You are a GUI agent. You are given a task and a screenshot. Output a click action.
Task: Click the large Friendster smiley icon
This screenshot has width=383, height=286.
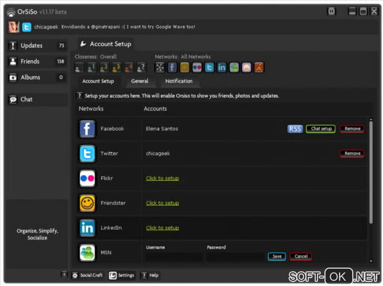tap(87, 203)
